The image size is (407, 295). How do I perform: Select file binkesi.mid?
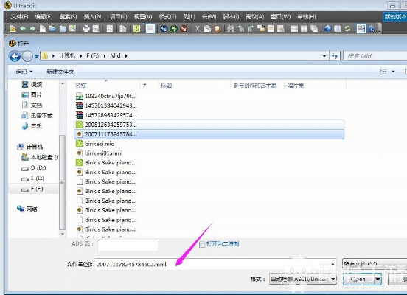coord(95,144)
